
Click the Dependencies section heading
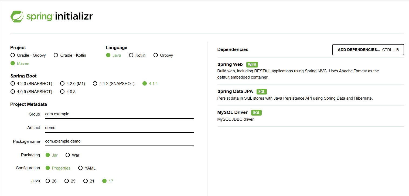coord(233,50)
